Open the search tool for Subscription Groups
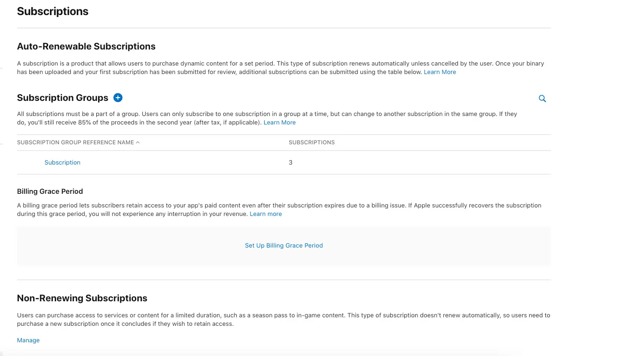The width and height of the screenshot is (617, 356). click(542, 98)
